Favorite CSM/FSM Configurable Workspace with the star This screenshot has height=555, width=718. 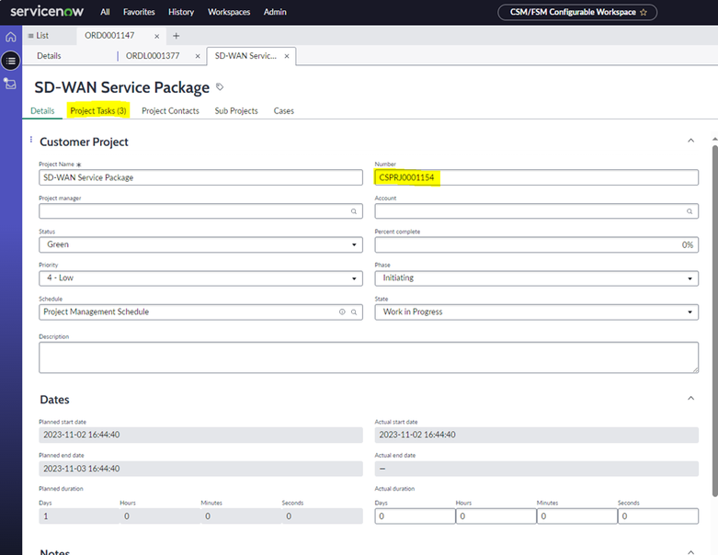(x=644, y=12)
